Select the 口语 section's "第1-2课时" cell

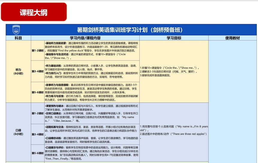tap(37, 113)
